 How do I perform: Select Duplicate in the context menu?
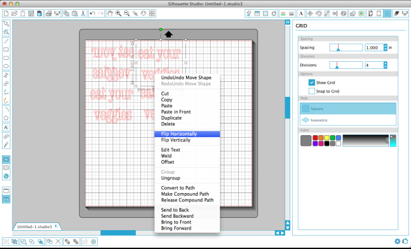tap(187, 118)
